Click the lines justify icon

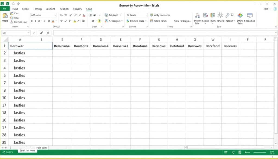click(83, 21)
